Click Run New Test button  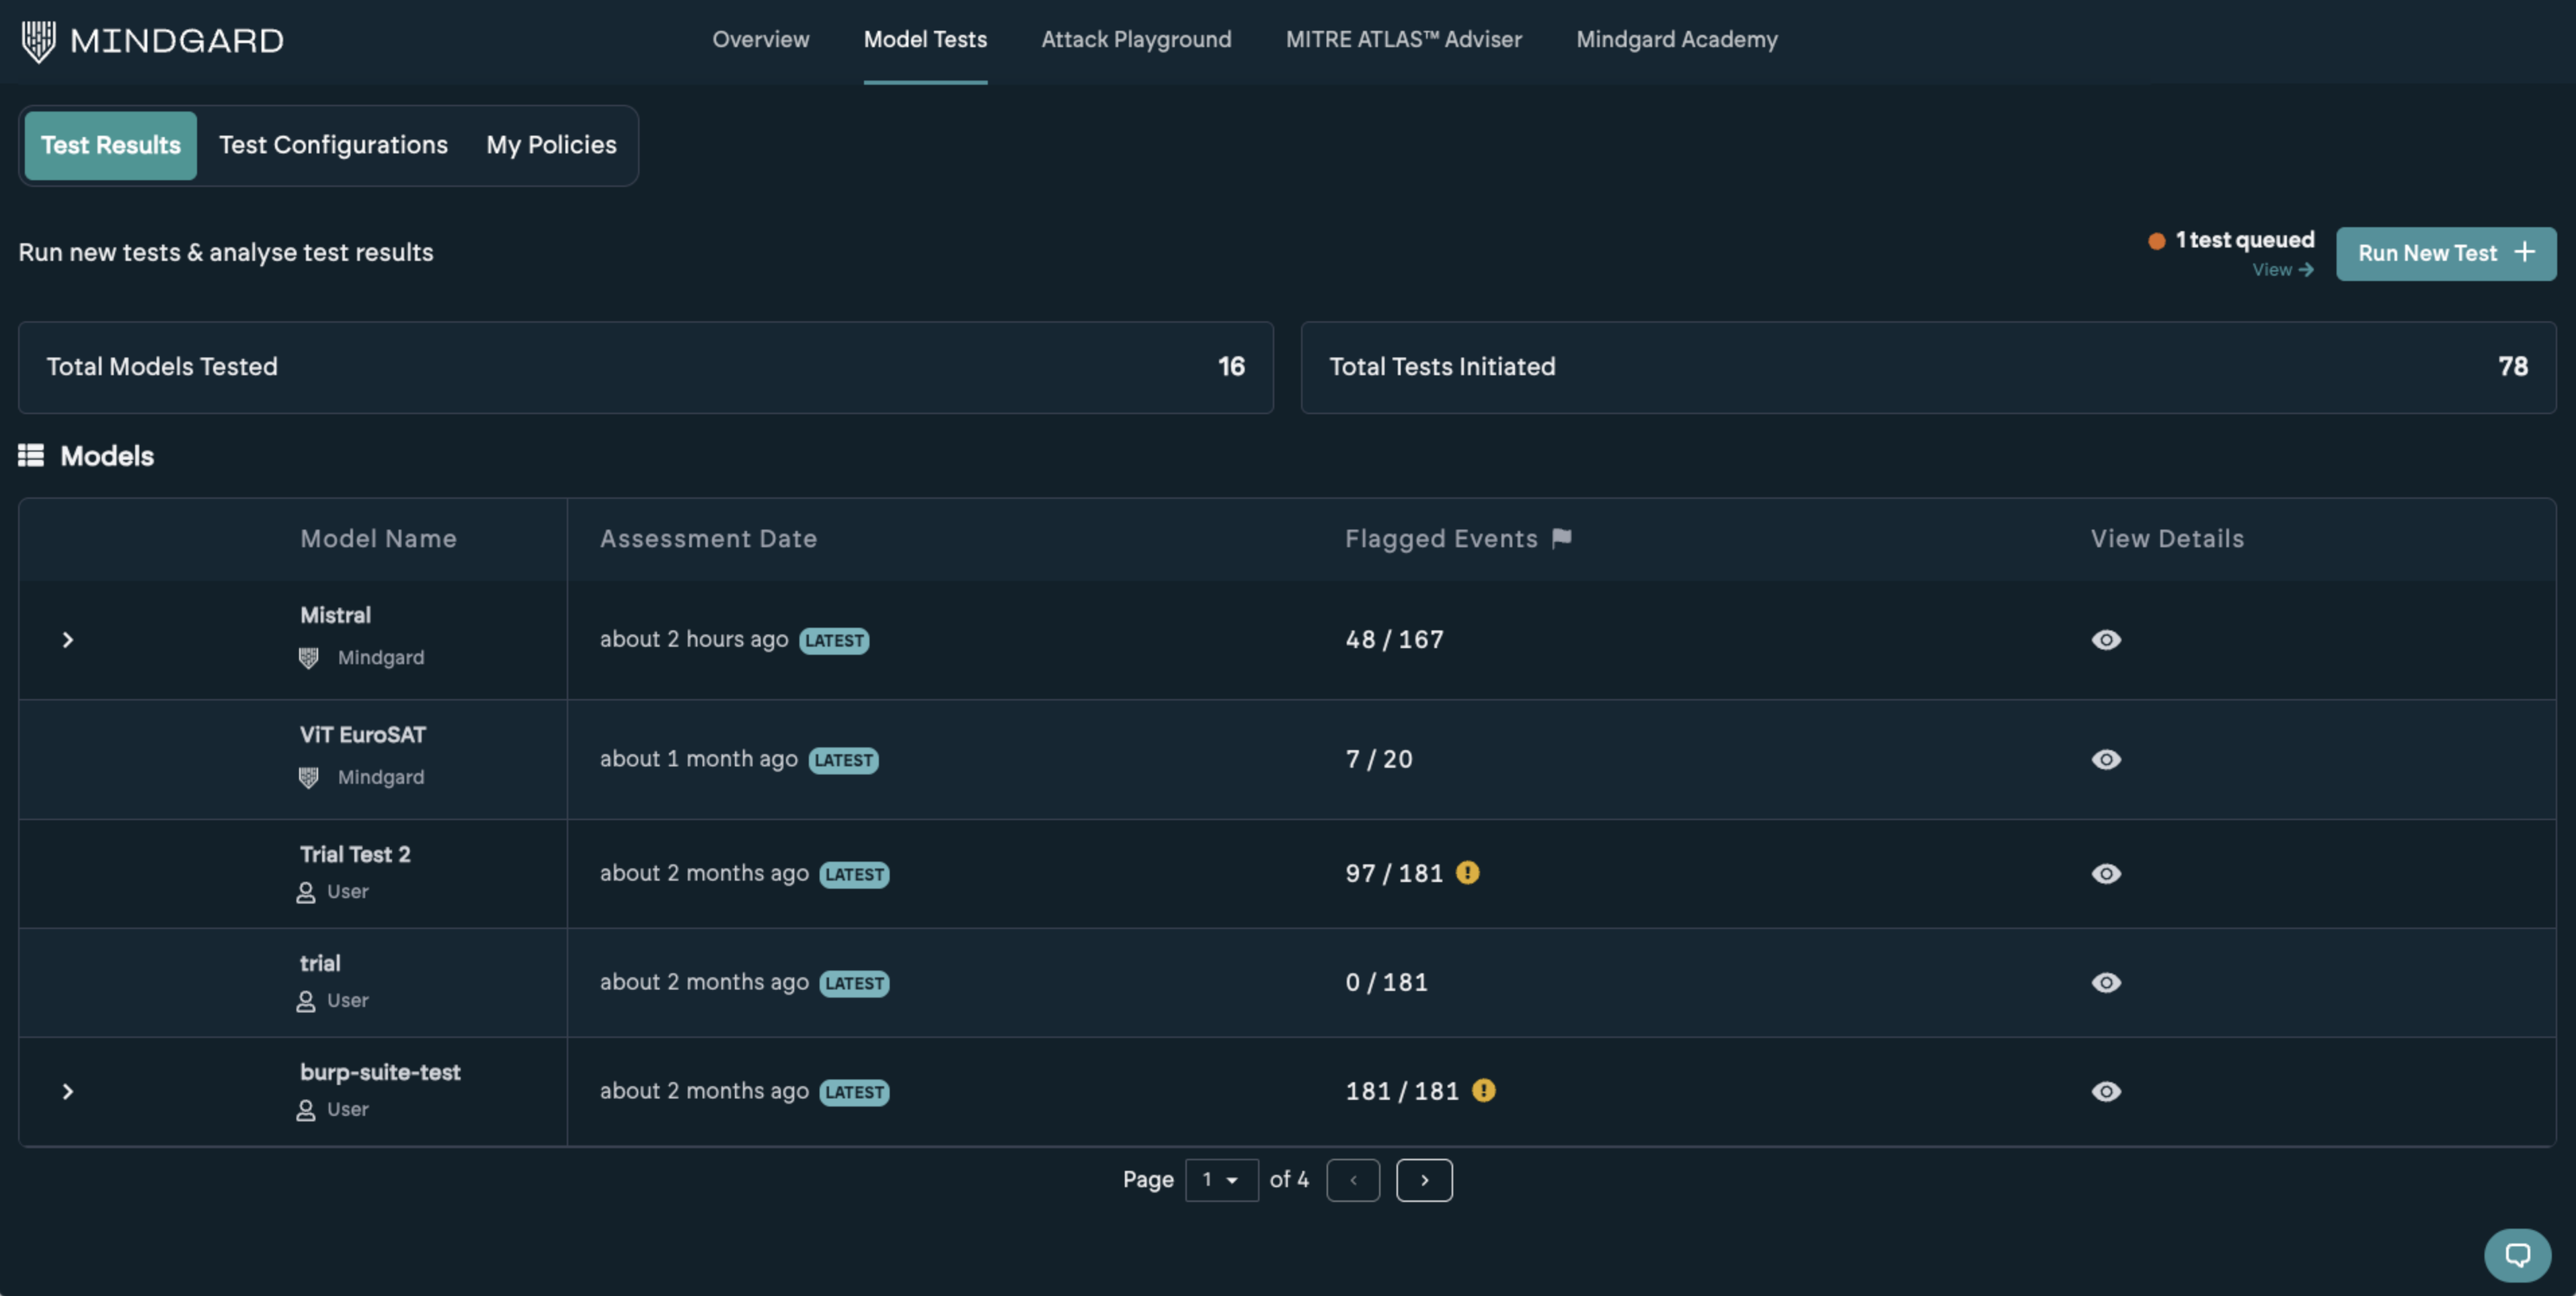(2445, 253)
